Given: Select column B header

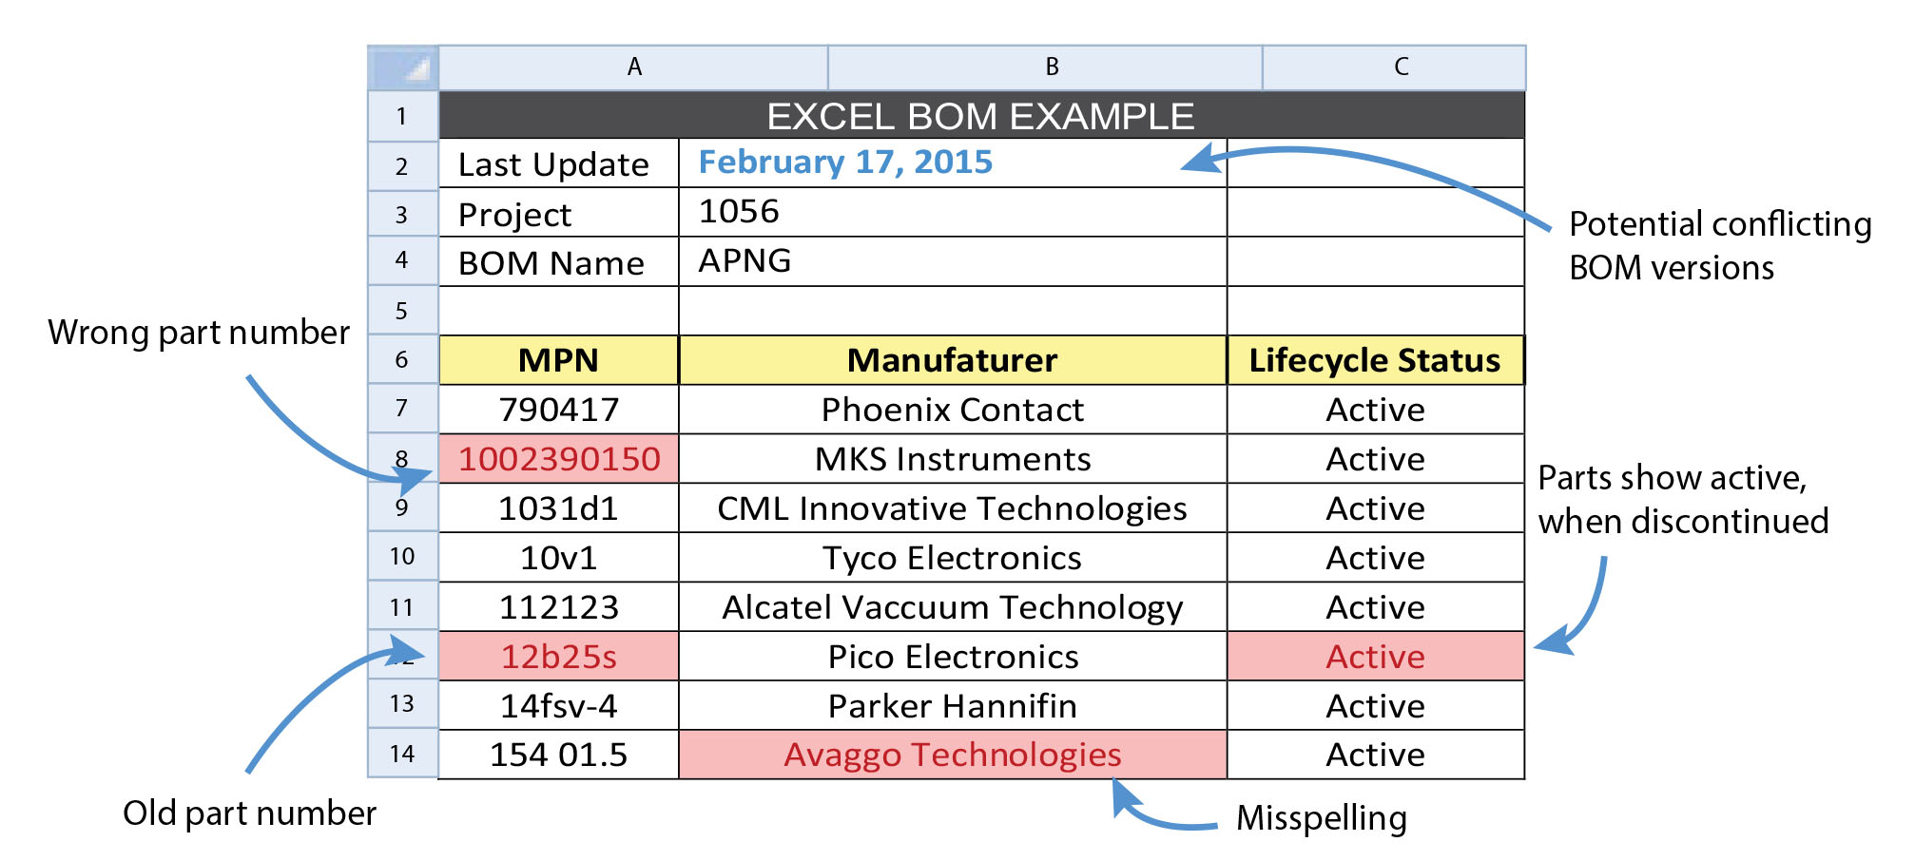Looking at the screenshot, I should 1046,67.
